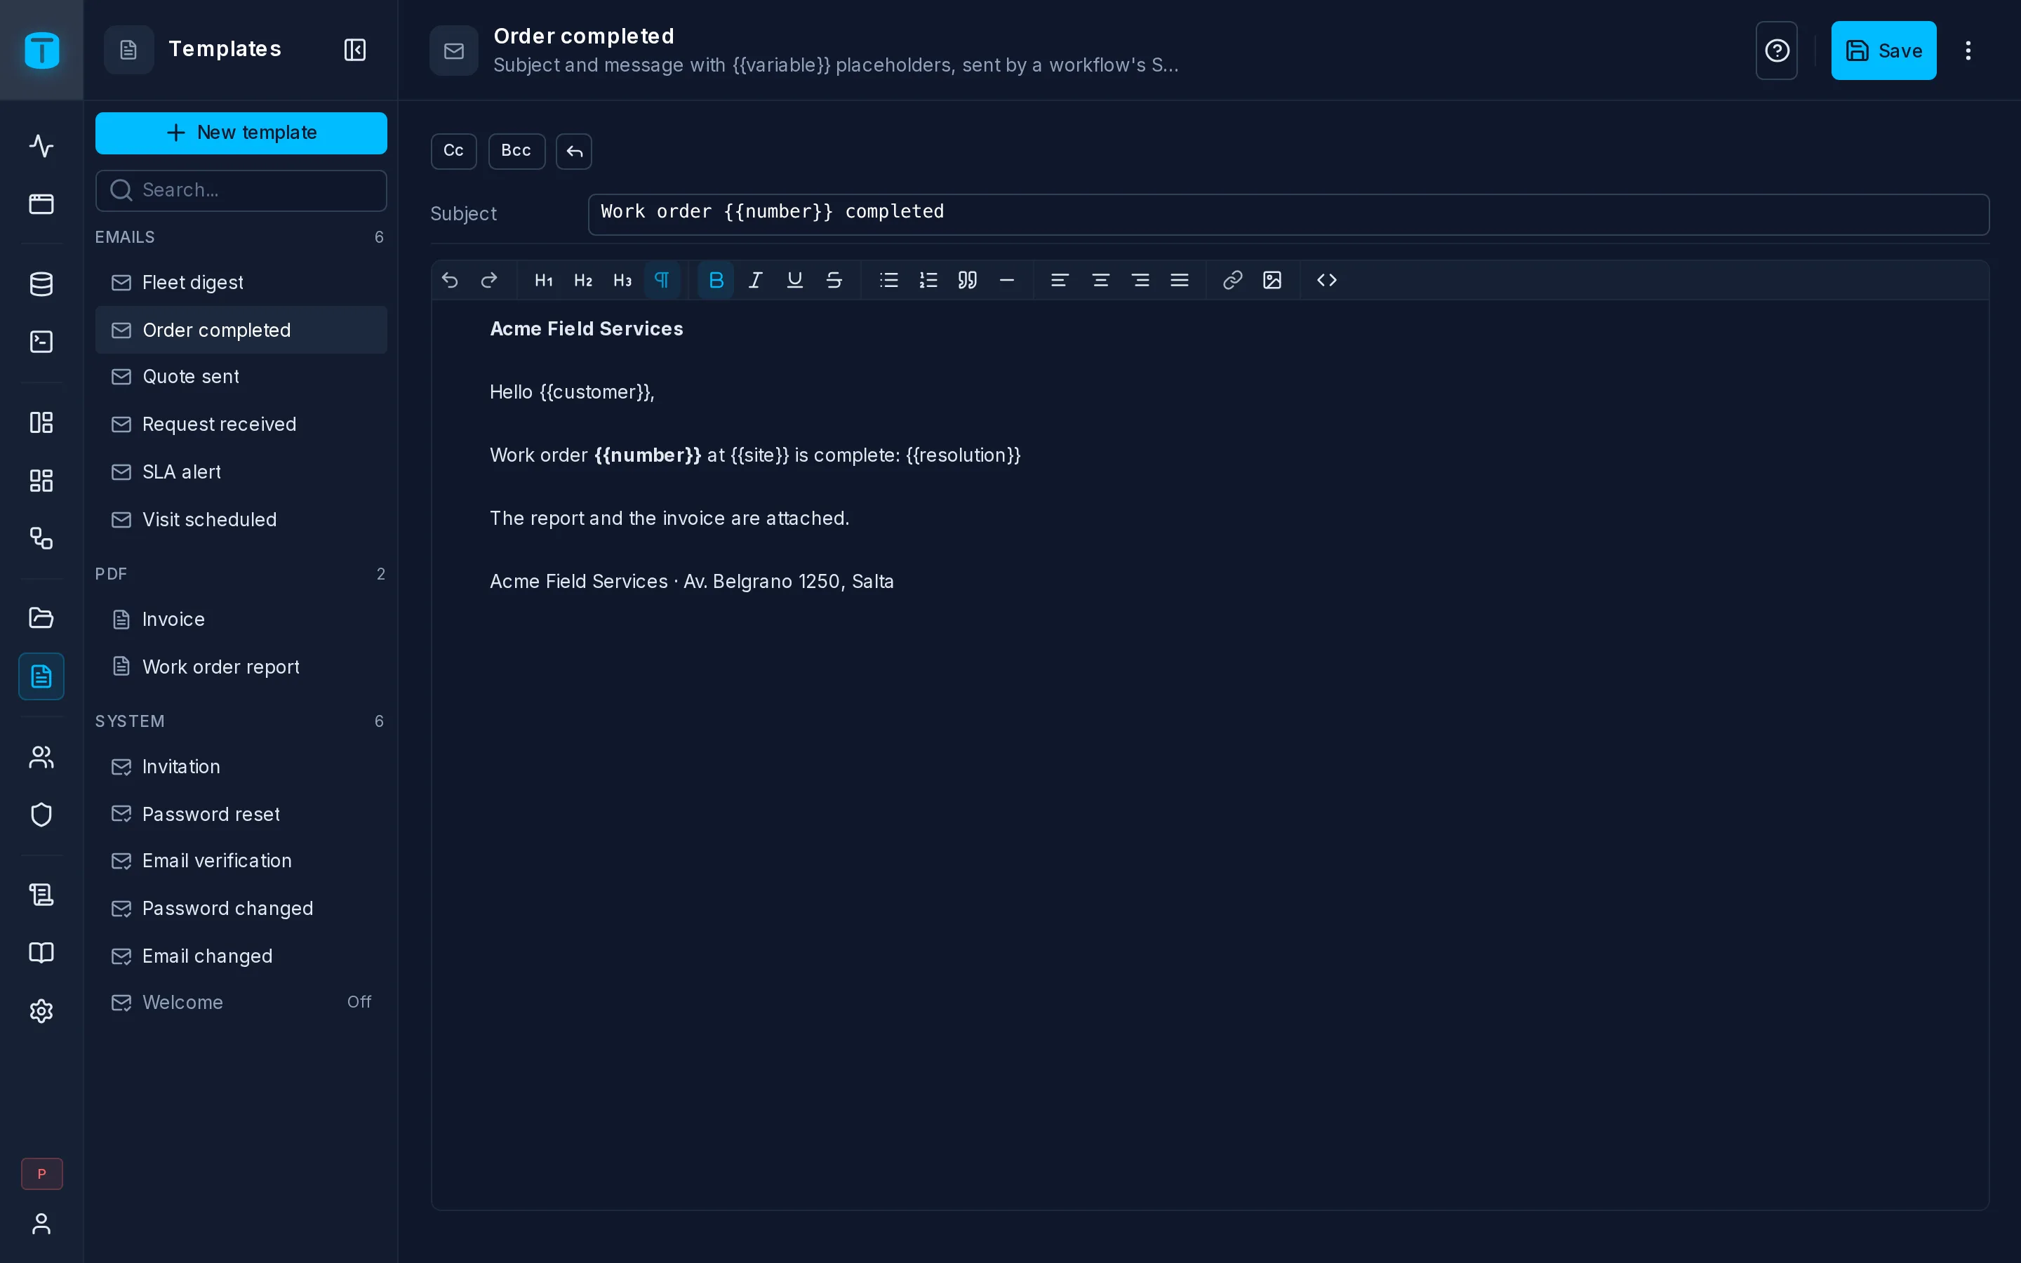Open the workflow nodes nav icon
This screenshot has height=1263, width=2021.
pos(41,538)
